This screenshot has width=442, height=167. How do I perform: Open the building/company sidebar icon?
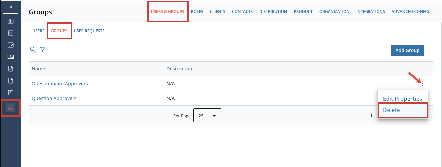tap(10, 21)
